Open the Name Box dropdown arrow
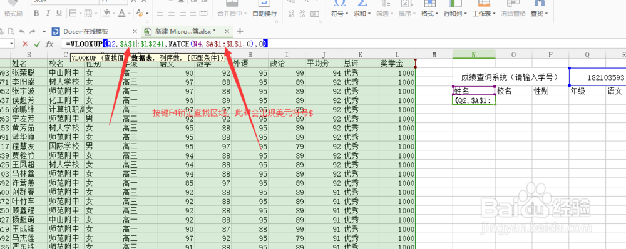Image resolution: width=626 pixels, height=249 pixels. click(x=11, y=44)
